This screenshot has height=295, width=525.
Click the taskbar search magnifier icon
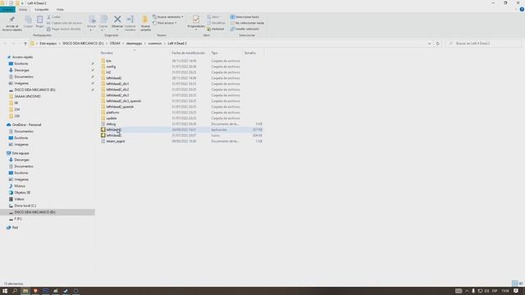pyautogui.click(x=15, y=291)
